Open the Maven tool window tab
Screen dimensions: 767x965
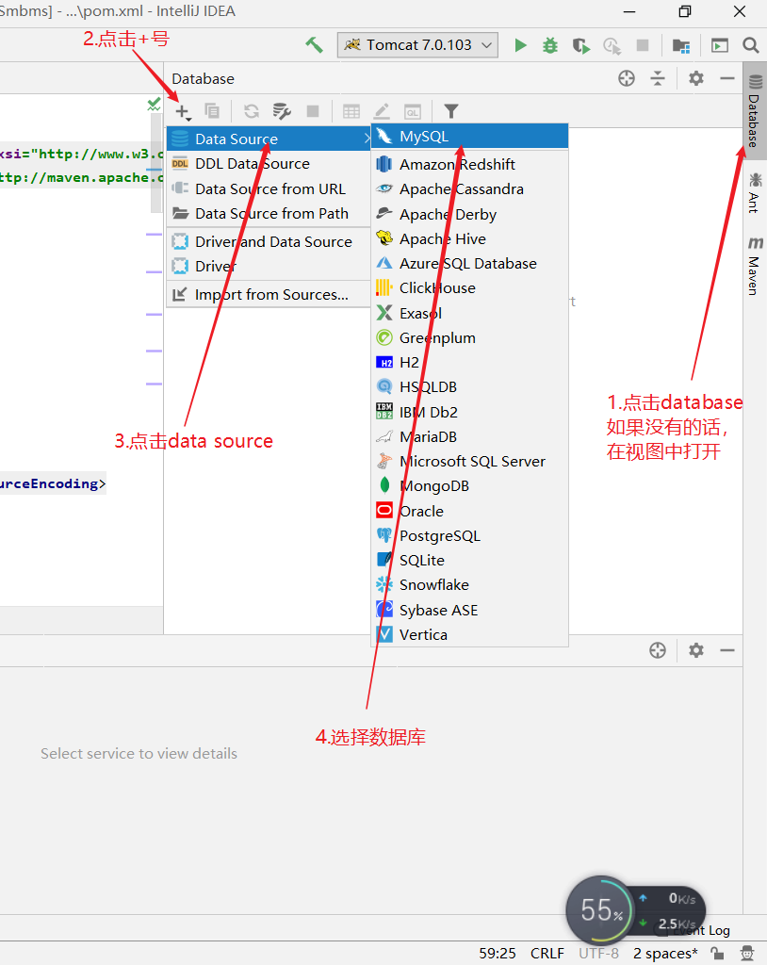(x=755, y=265)
